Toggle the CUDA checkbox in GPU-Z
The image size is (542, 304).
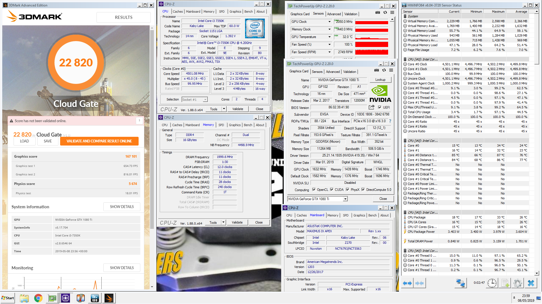pyautogui.click(x=332, y=189)
